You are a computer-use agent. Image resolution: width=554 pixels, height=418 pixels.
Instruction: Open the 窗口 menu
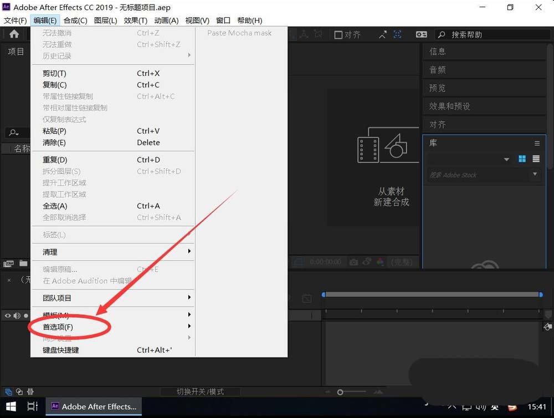click(223, 21)
